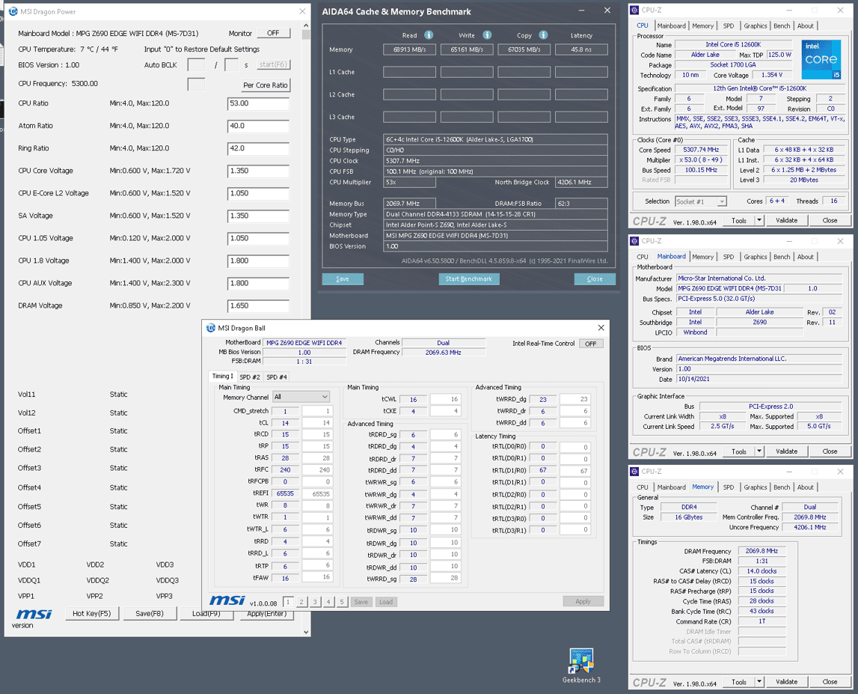Click Validate in CPU-Z Memory window

[x=786, y=683]
